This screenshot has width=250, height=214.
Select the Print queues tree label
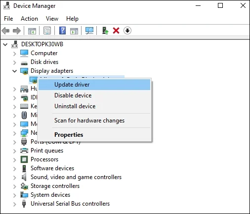[47, 151]
